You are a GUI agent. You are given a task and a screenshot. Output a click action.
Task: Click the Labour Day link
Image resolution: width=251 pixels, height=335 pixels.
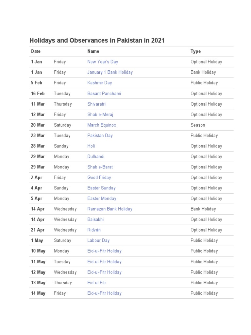pos(98,240)
